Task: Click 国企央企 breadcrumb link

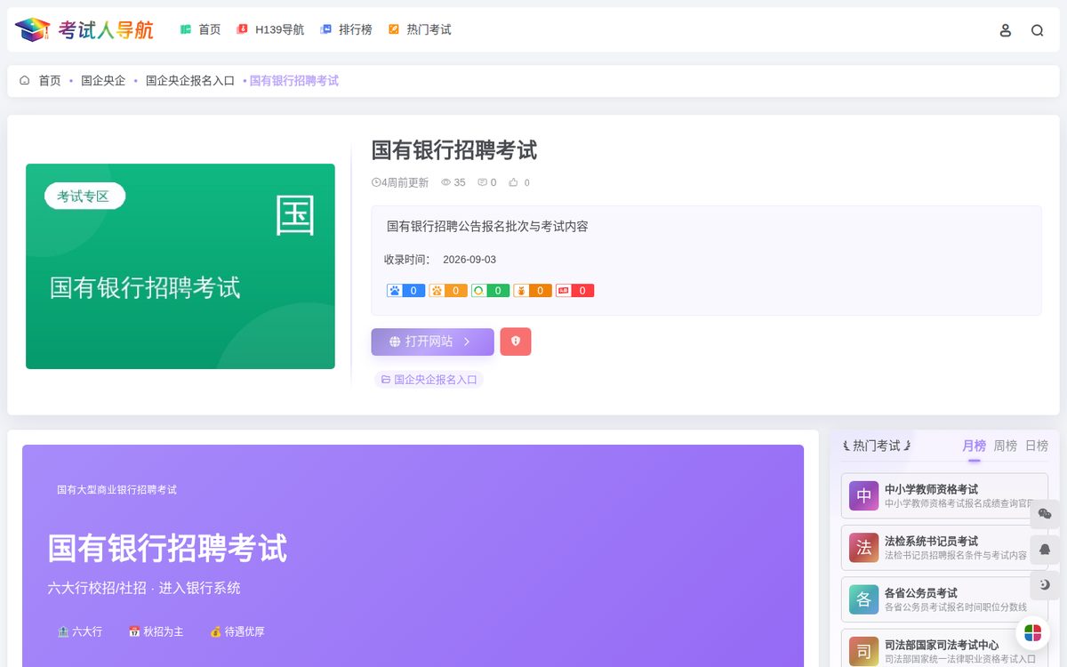Action: tap(103, 81)
